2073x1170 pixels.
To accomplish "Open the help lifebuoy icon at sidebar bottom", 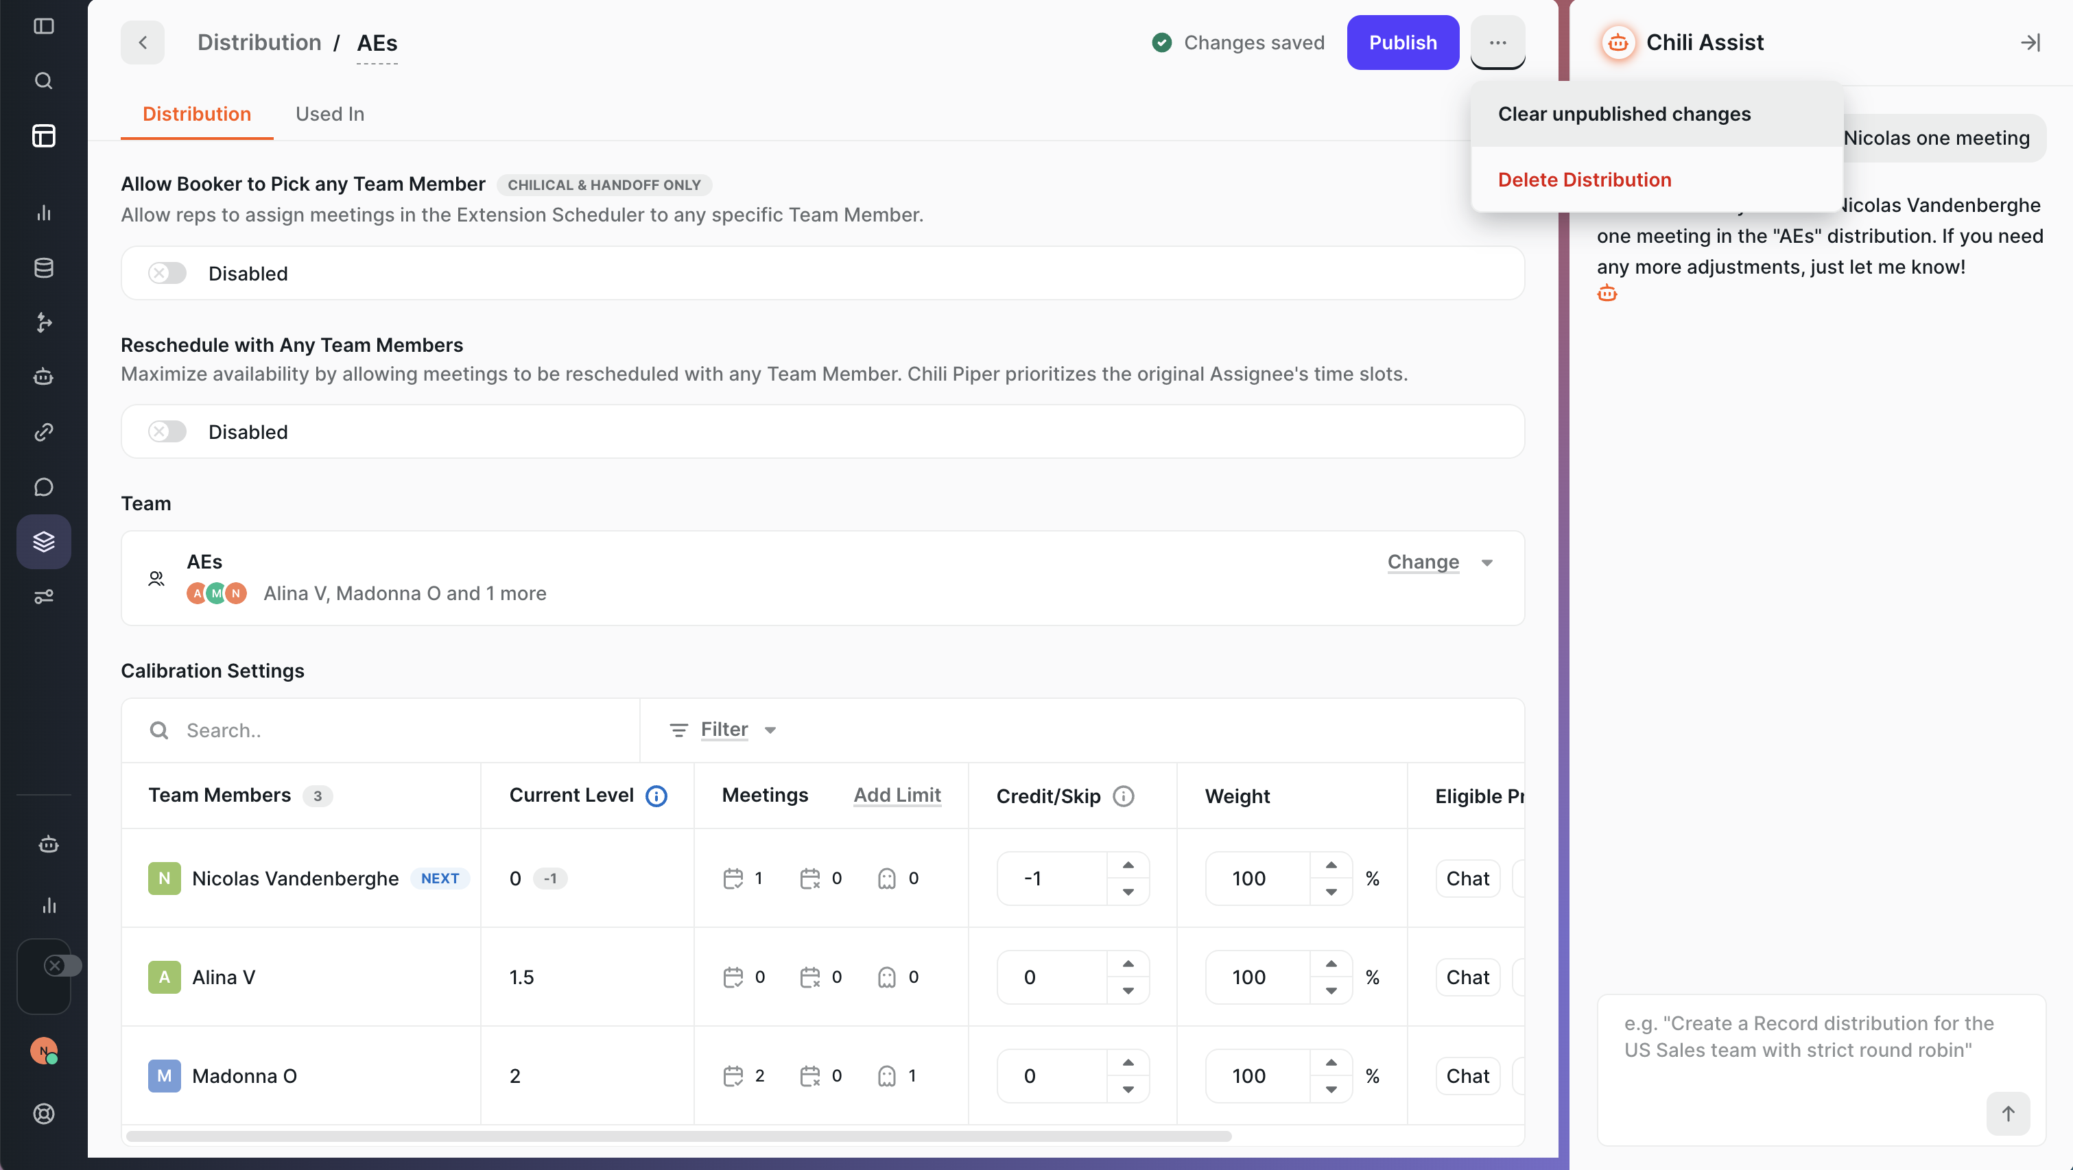I will [43, 1114].
